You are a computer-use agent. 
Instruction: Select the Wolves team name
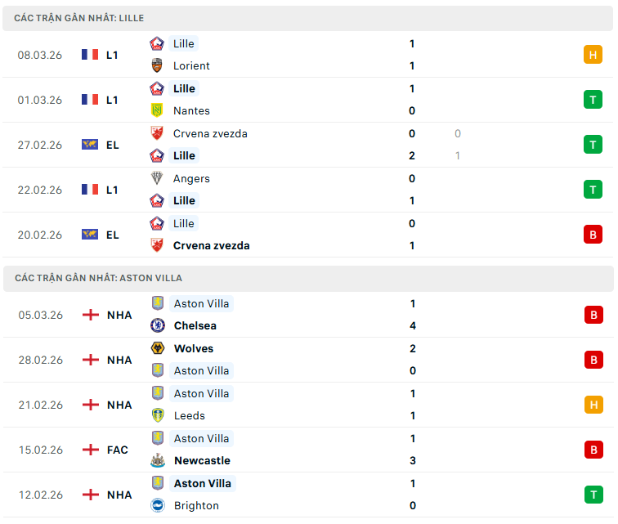pyautogui.click(x=194, y=348)
